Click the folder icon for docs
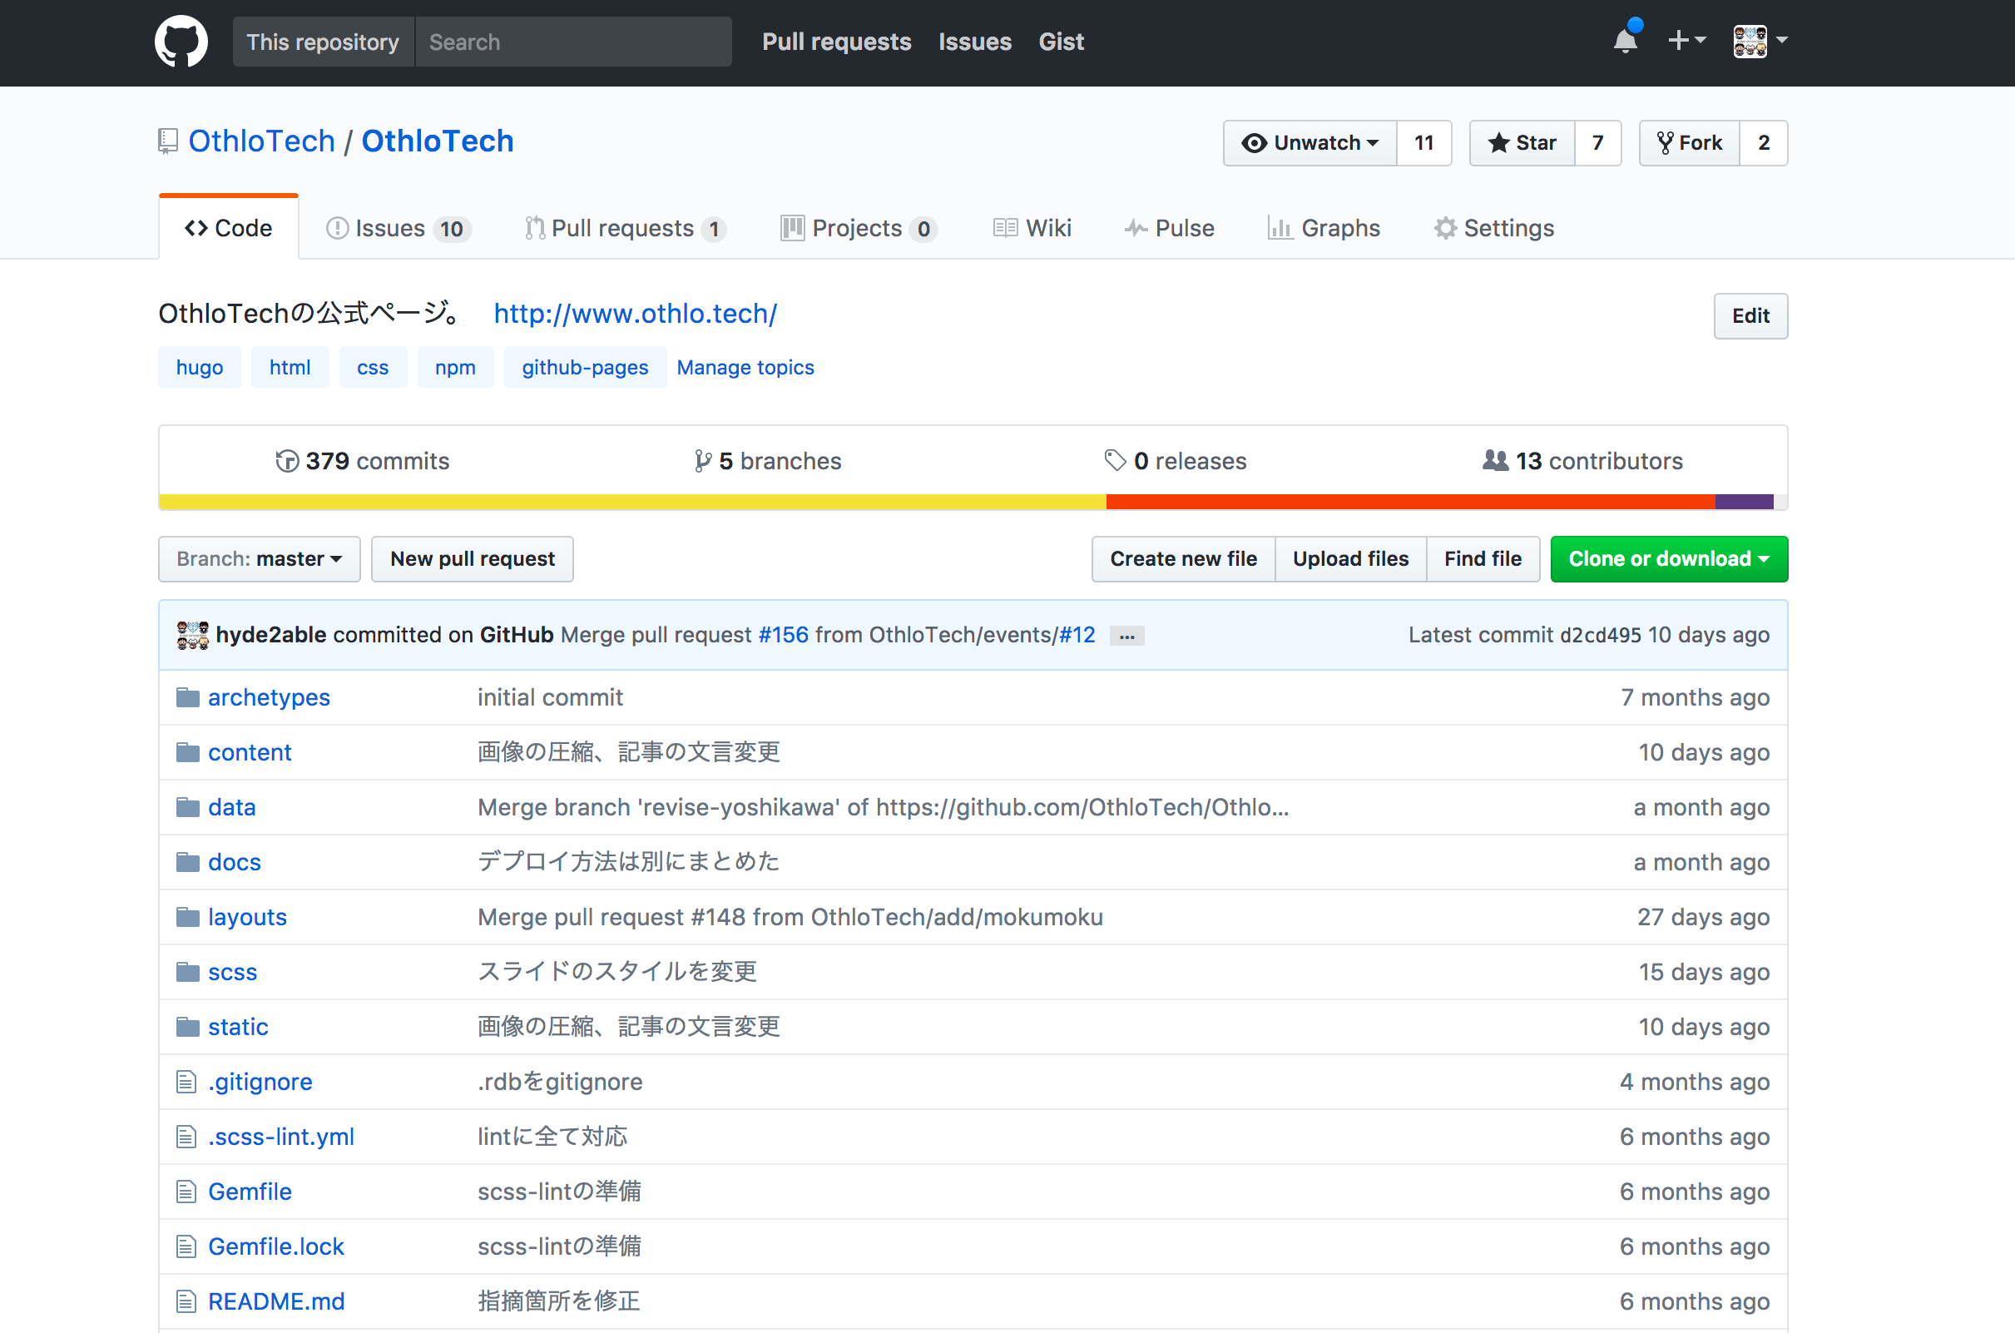This screenshot has width=2015, height=1333. click(x=188, y=862)
